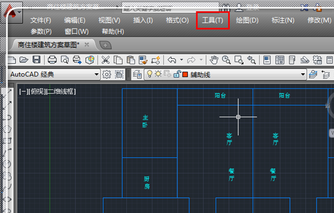The height and width of the screenshot is (213, 334).
Task: Open Plot Preview with the magnifier page icon
Action: [65, 60]
